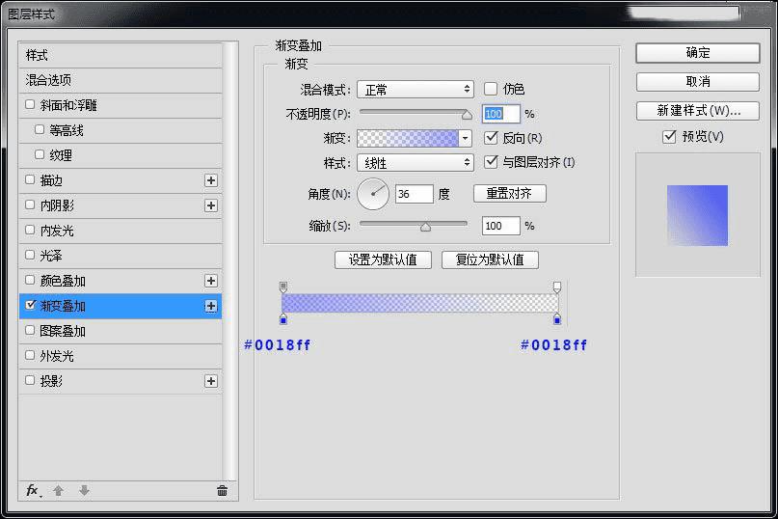
Task: Click the blue style preview thumbnail
Action: pos(697,215)
